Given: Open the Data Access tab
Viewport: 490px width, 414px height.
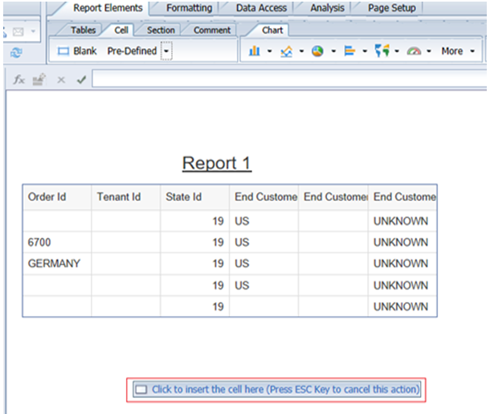Looking at the screenshot, I should click(x=261, y=8).
